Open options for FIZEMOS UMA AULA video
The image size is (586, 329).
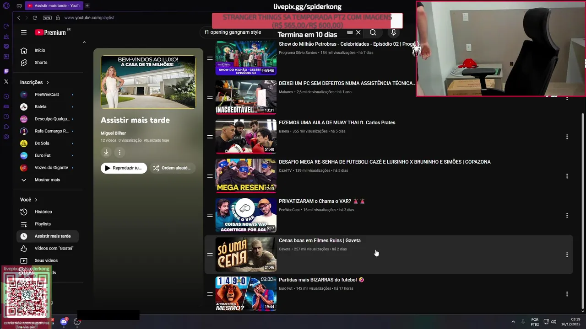567,137
